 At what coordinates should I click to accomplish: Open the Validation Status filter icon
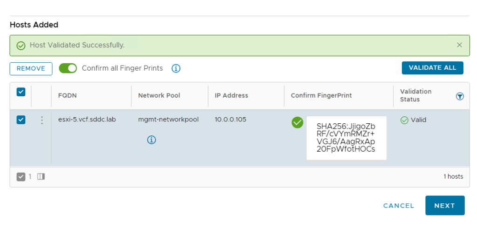459,96
